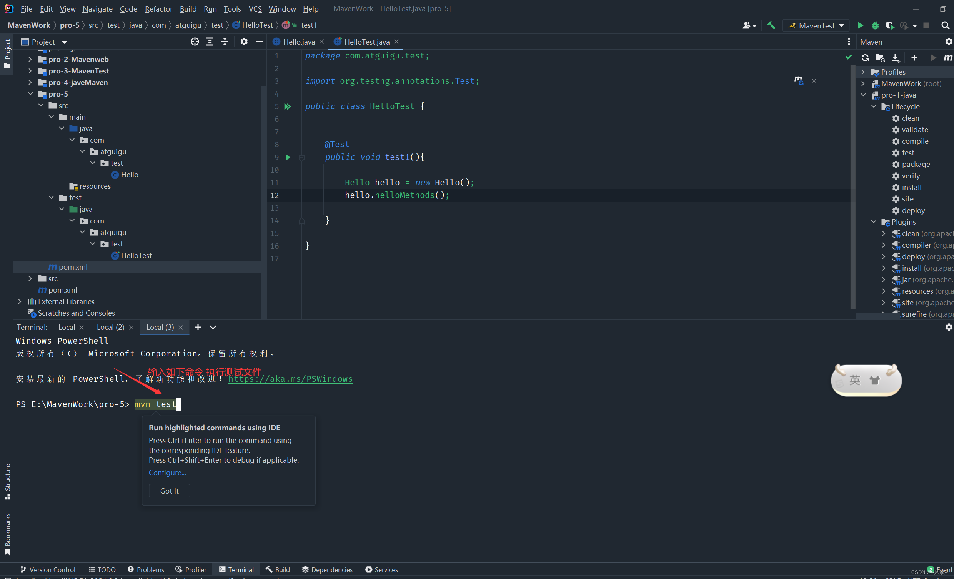Expand External Libraries node

click(19, 301)
